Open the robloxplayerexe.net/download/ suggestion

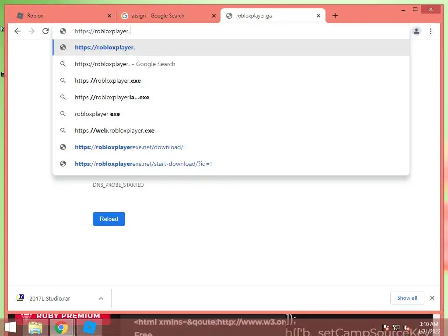[231, 147]
